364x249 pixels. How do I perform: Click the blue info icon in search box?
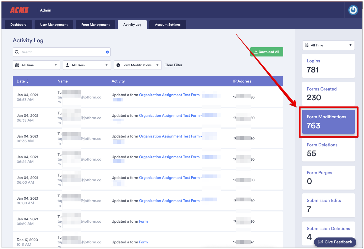(x=107, y=52)
